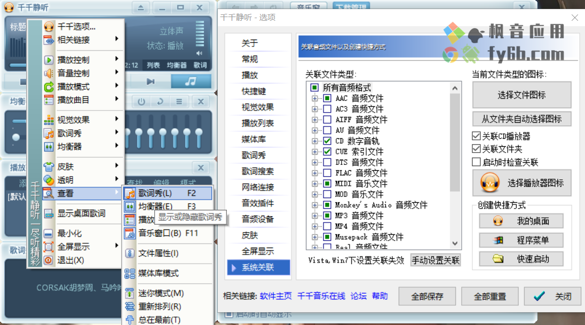Viewport: 585px width, 325px height.
Task: Expand the MOD 音乐文件 tree node
Action: pyautogui.click(x=314, y=194)
